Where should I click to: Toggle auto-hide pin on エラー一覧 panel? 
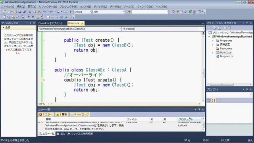tap(199, 110)
